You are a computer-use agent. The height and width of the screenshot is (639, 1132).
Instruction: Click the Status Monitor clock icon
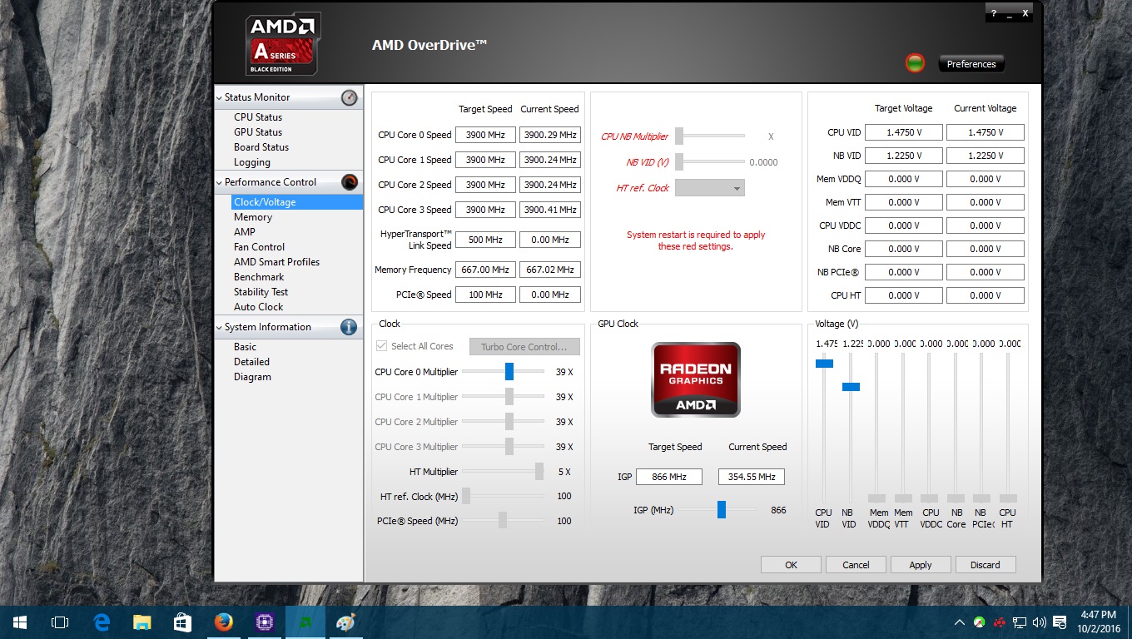point(349,97)
